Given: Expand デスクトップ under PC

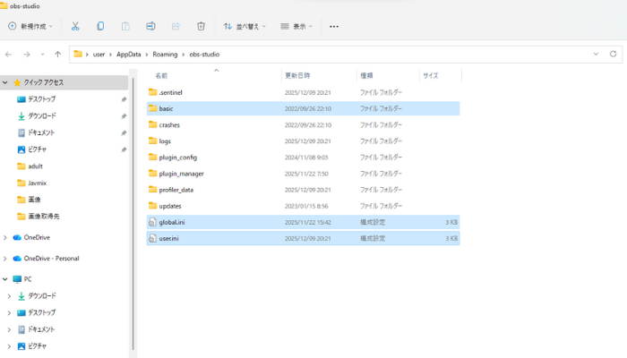Looking at the screenshot, I should pyautogui.click(x=9, y=313).
